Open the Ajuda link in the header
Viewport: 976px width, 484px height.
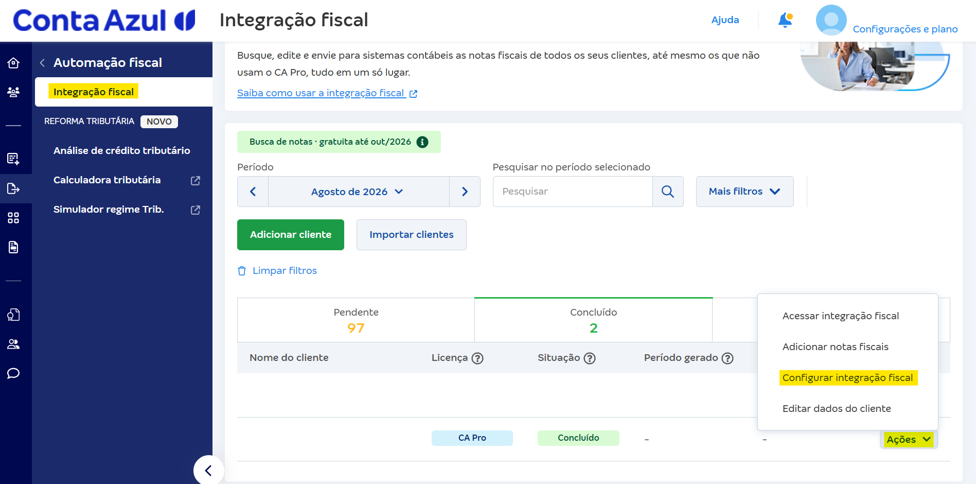tap(725, 20)
